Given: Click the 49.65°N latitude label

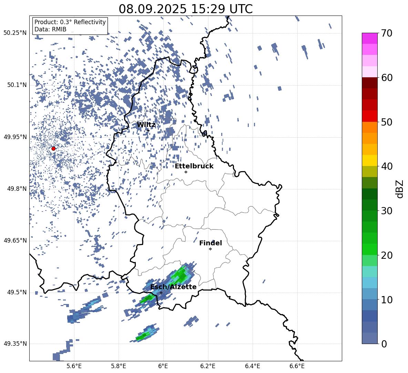Looking at the screenshot, I should click(15, 240).
